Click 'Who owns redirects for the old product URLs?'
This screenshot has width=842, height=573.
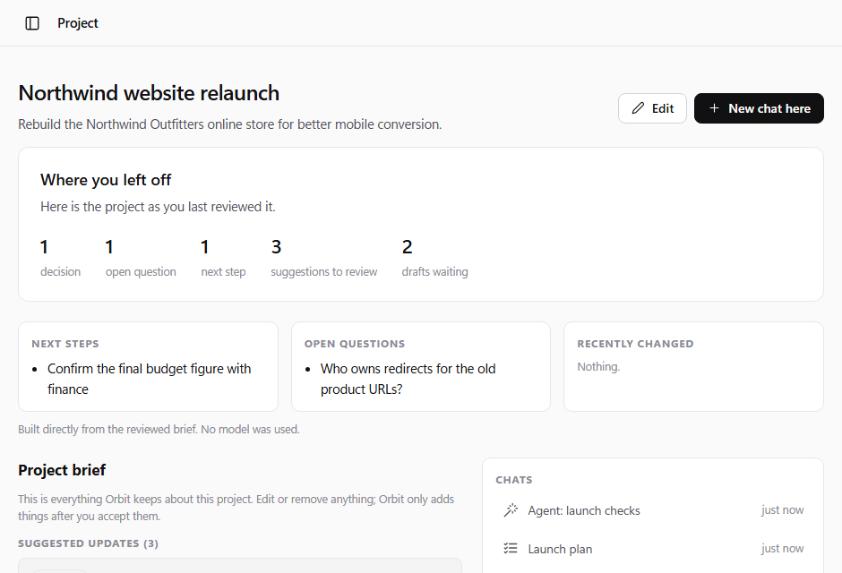pyautogui.click(x=408, y=379)
